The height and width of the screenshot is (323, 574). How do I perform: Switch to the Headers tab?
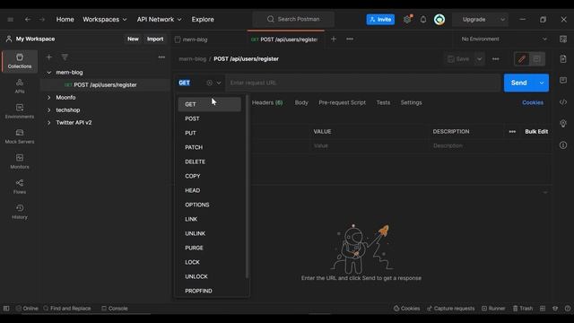(267, 102)
